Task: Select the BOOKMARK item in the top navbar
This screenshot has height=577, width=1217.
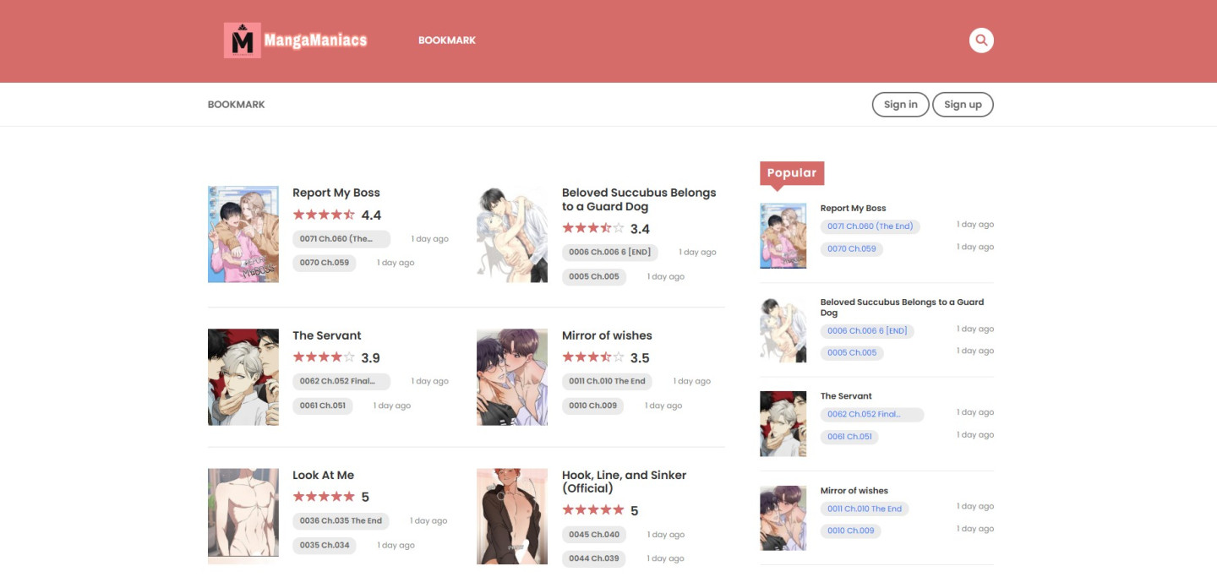Action: point(447,40)
